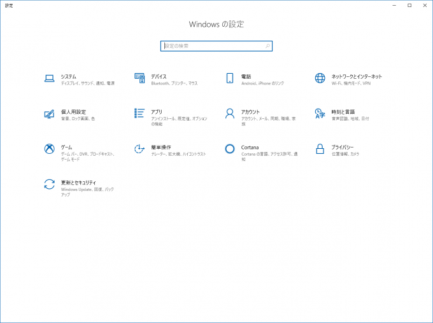
Task: Click the '音声認識、地域、日付' description
Action: (350, 119)
